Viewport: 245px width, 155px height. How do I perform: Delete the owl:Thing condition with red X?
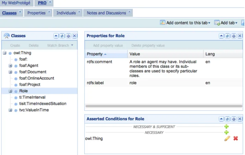tap(236, 138)
